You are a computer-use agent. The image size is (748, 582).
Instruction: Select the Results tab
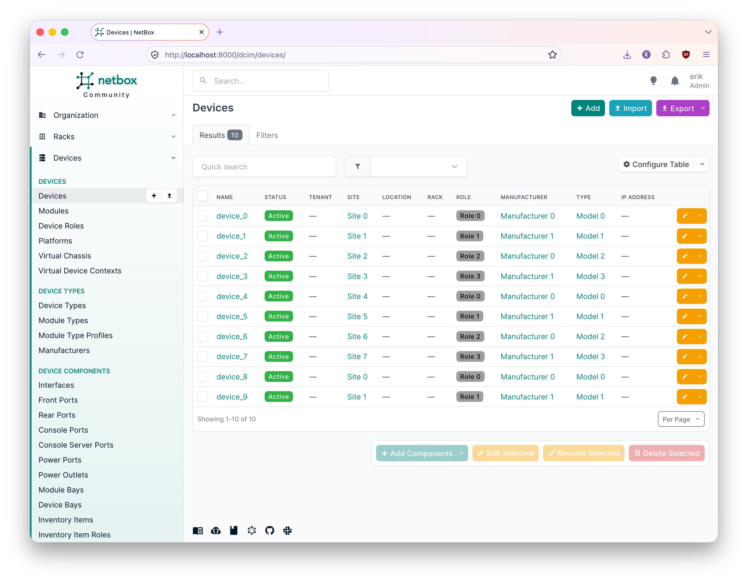tap(221, 135)
